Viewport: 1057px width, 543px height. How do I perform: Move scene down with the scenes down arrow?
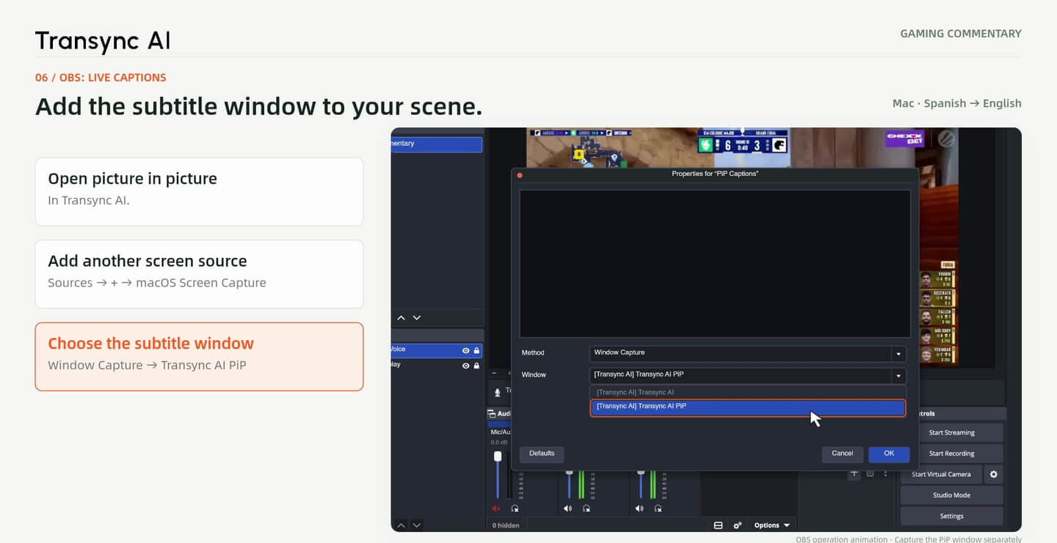tap(417, 318)
